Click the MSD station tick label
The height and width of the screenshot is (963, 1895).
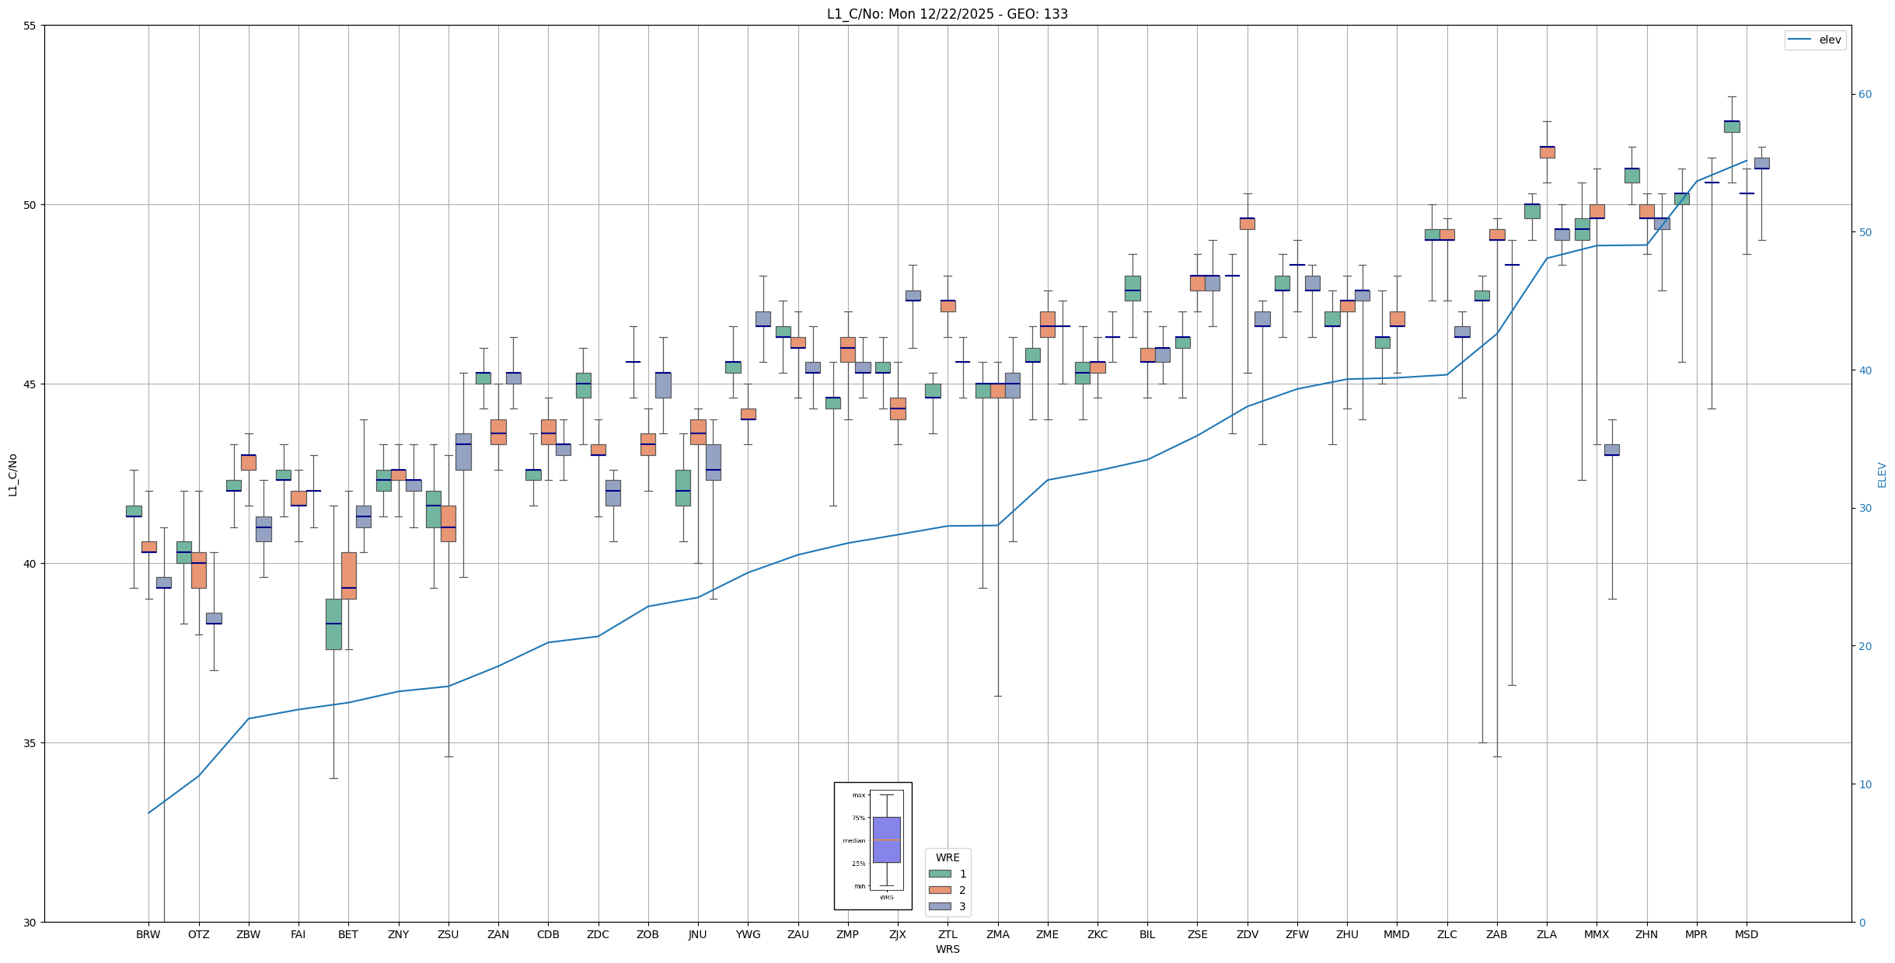tap(1746, 934)
